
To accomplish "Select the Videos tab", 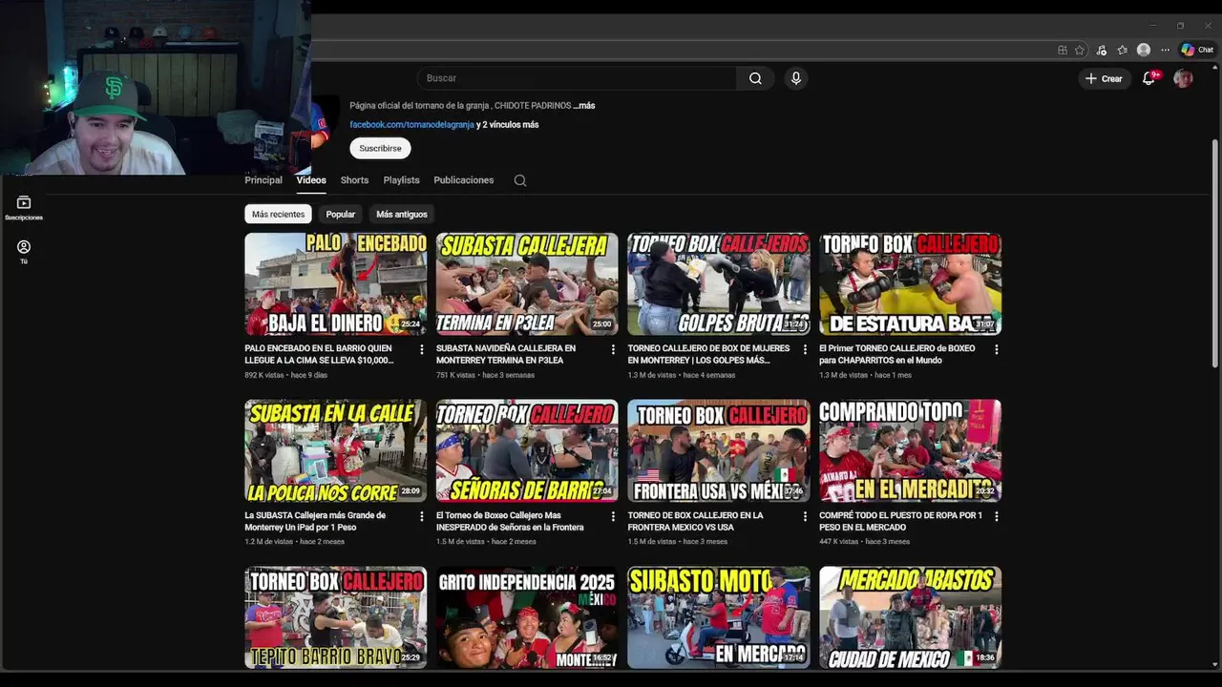I will click(x=311, y=180).
